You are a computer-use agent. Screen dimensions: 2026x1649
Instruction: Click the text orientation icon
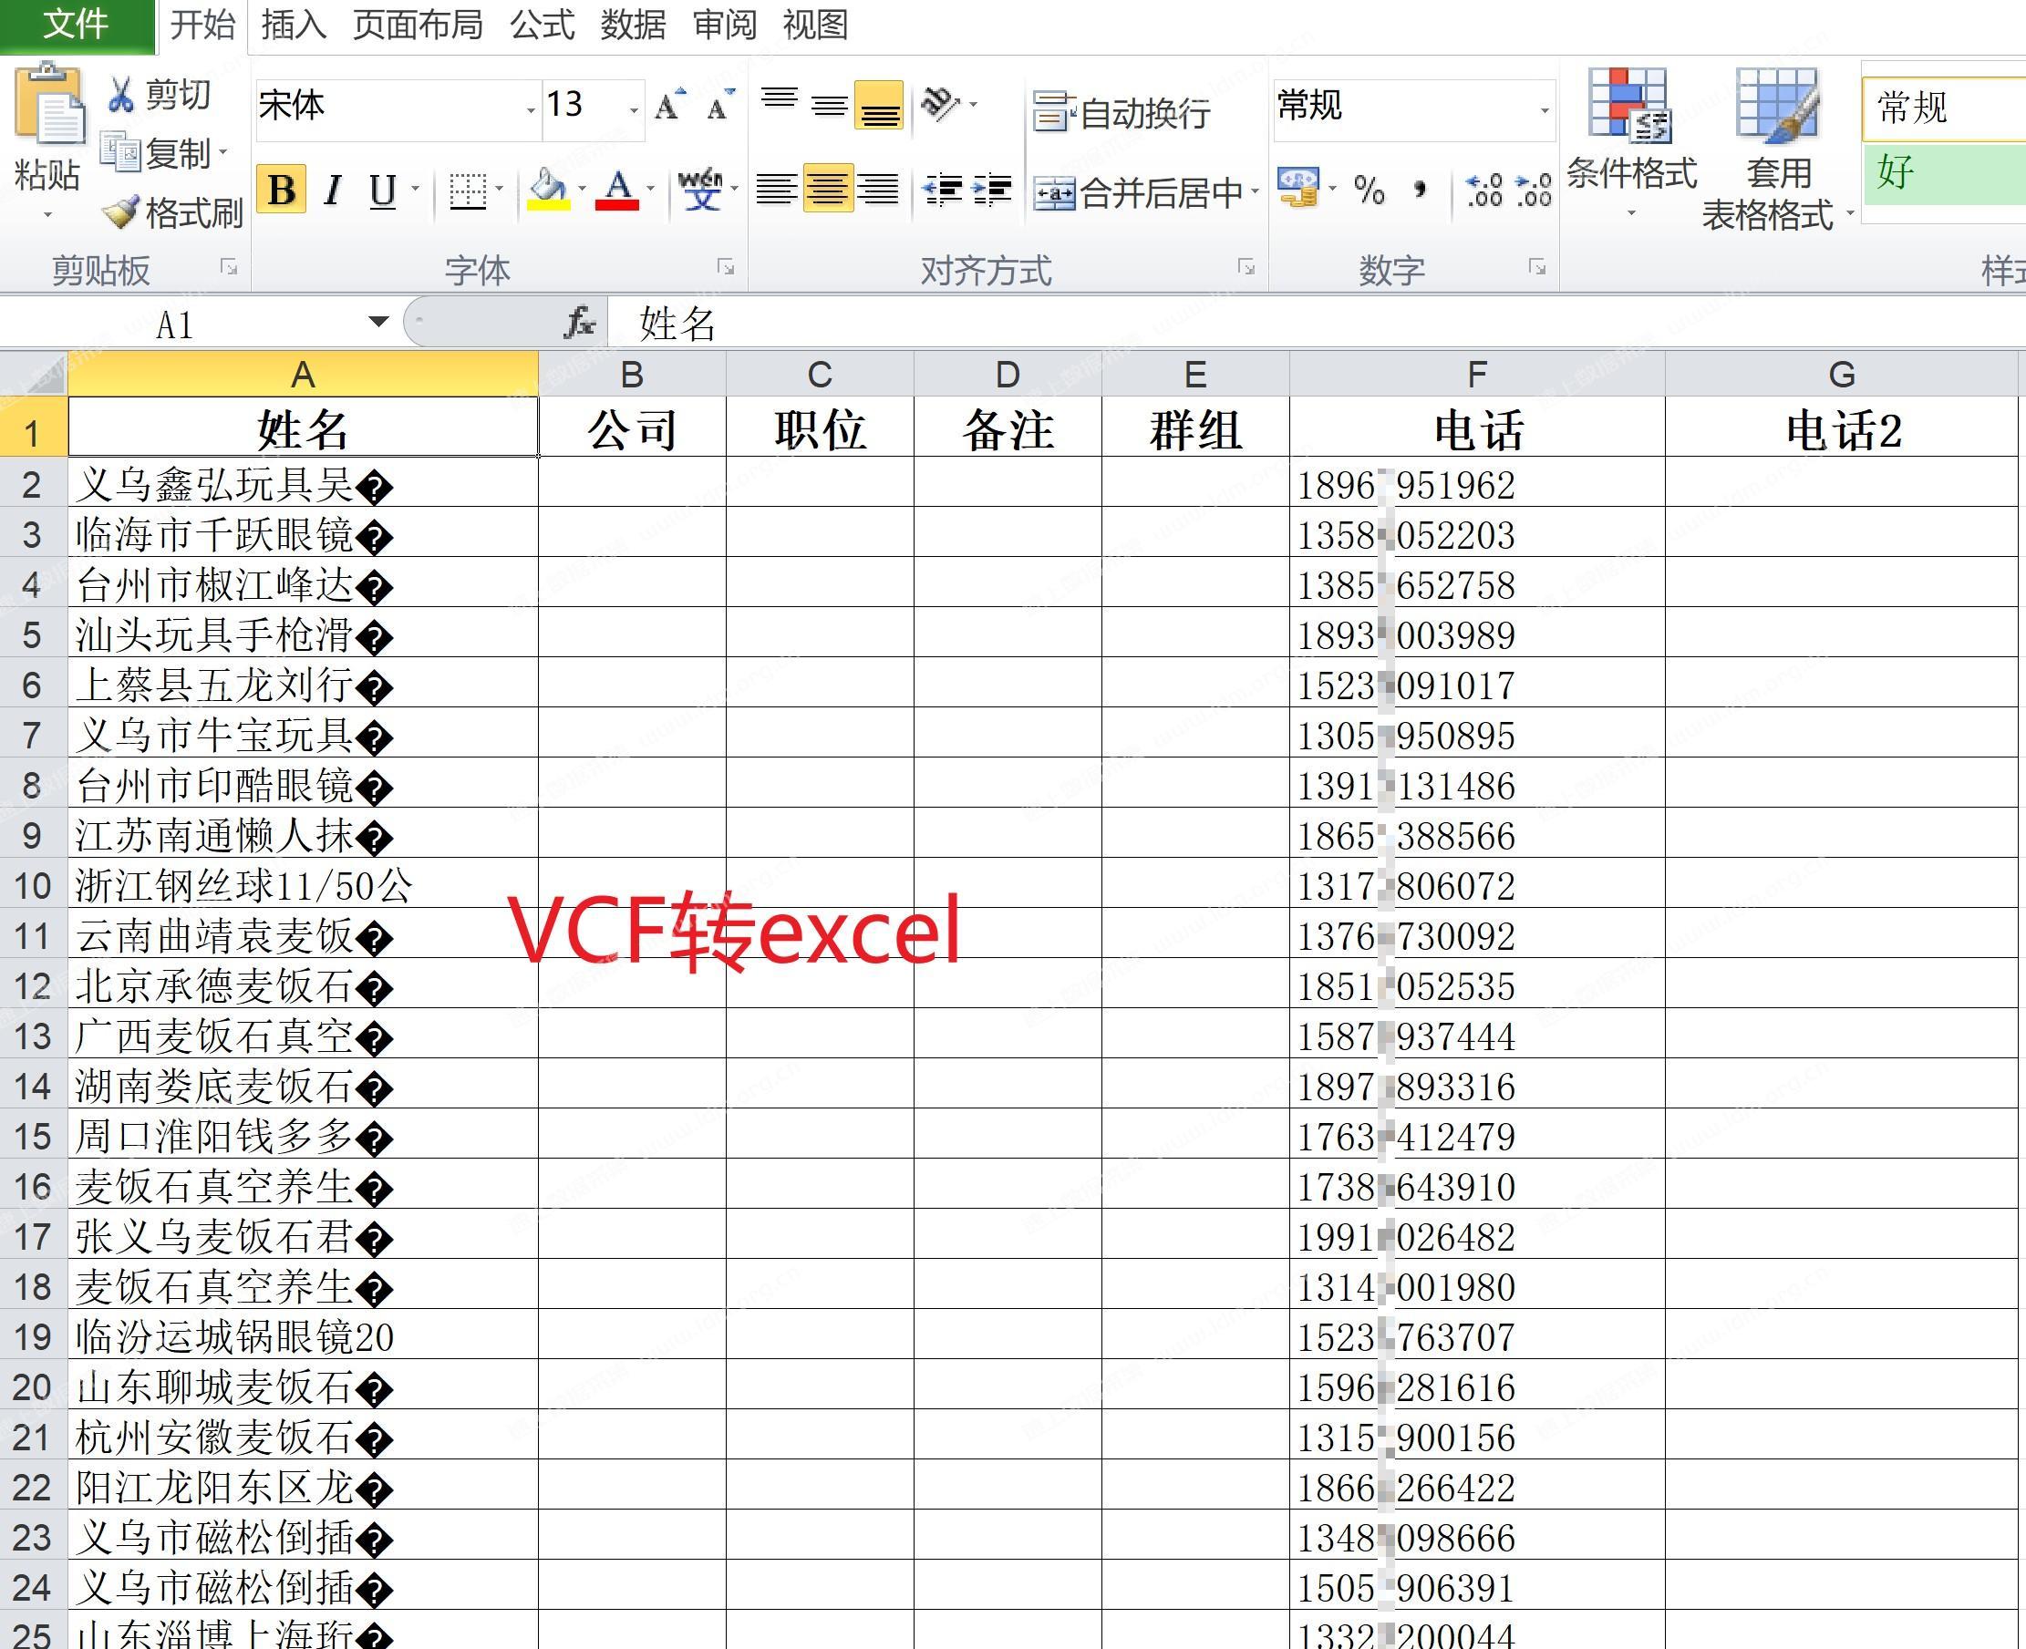tap(941, 105)
